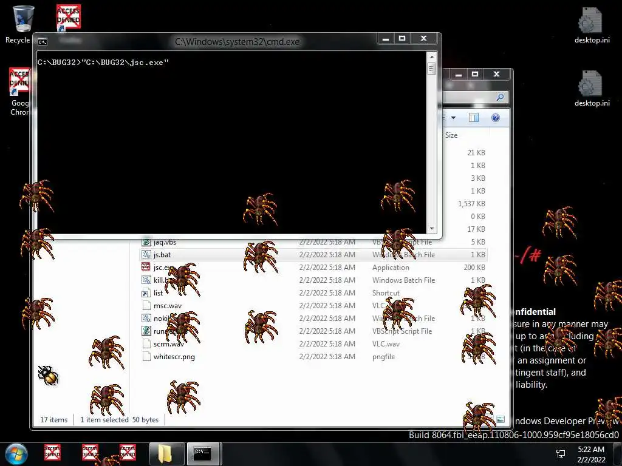Select the scrm.wav file icon

[146, 343]
